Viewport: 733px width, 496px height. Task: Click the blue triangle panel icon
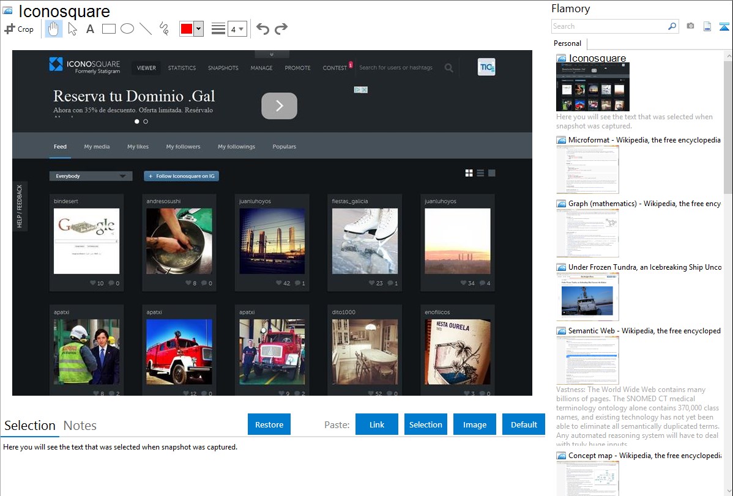coord(724,26)
